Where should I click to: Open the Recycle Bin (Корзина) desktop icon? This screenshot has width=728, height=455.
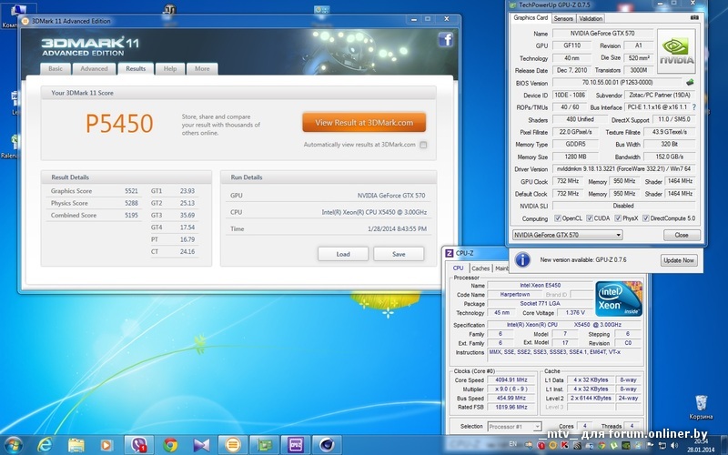click(x=701, y=407)
